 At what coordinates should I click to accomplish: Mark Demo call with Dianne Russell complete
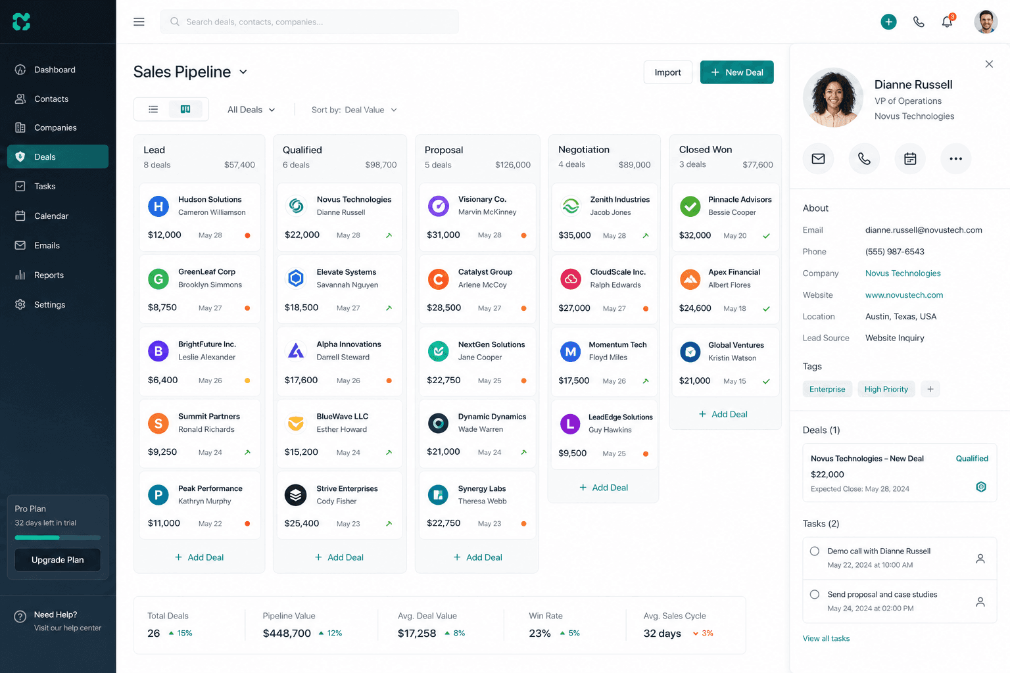click(814, 551)
